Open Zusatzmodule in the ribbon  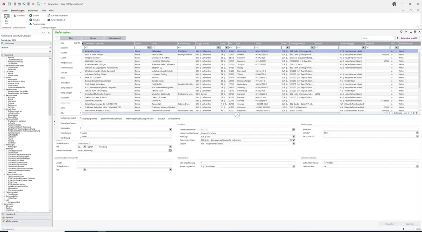pyautogui.click(x=37, y=24)
